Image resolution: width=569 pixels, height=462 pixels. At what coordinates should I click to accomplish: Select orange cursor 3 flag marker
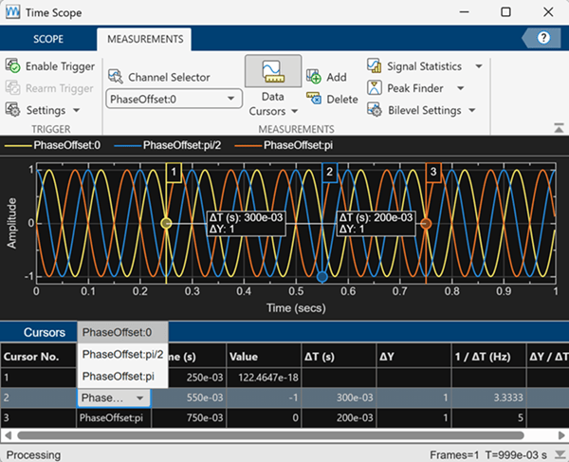click(x=433, y=172)
